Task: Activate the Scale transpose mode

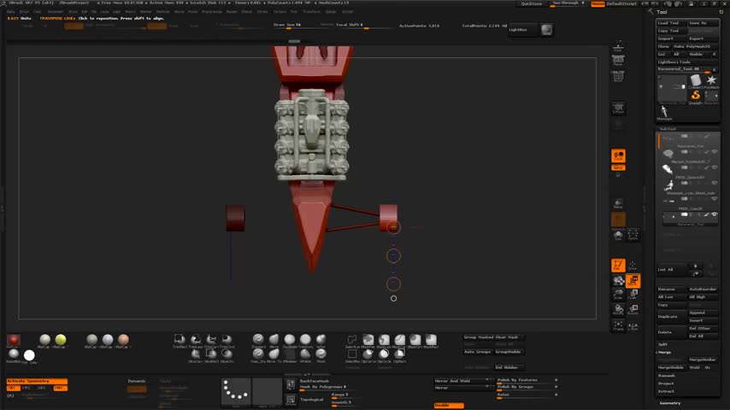Action: 633,294
